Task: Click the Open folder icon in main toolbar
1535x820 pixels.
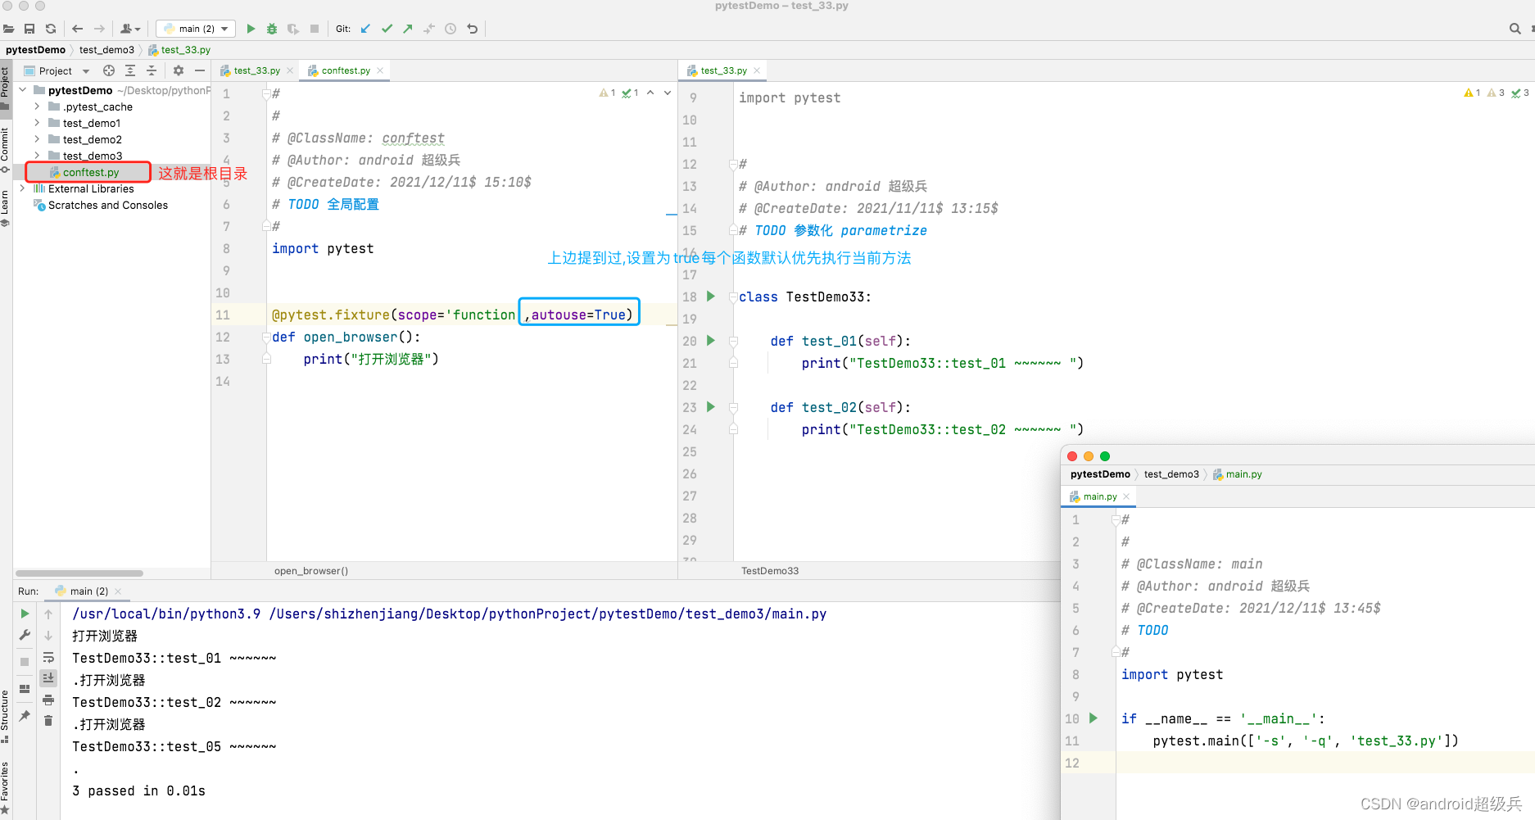Action: [9, 29]
